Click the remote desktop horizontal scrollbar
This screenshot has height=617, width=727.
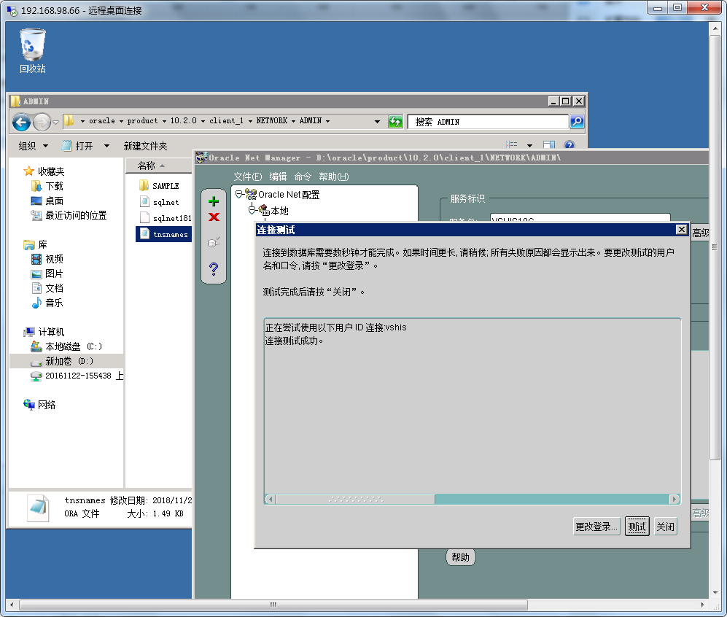[x=273, y=605]
